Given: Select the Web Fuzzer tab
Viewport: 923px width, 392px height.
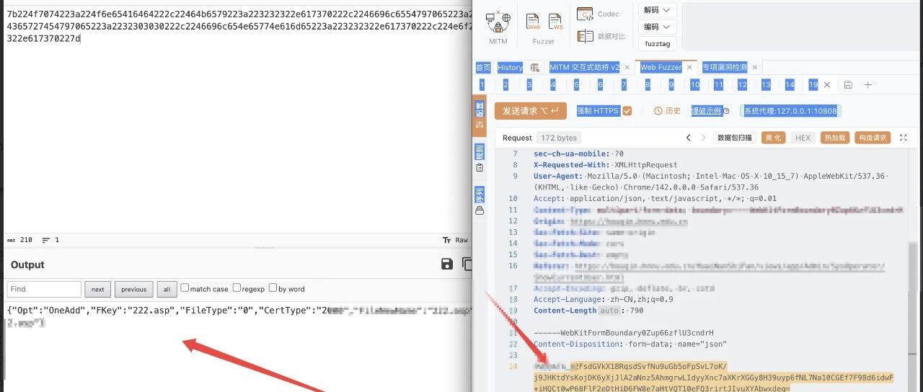Looking at the screenshot, I should (x=661, y=67).
